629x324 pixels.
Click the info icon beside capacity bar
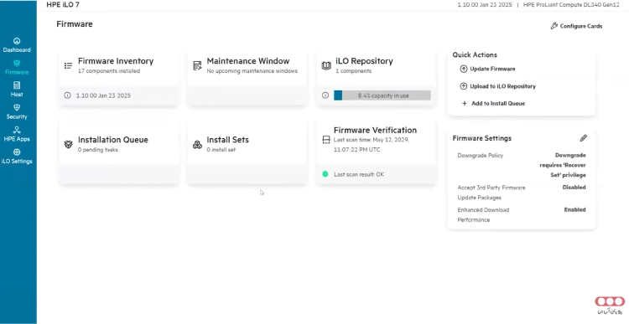click(x=325, y=95)
